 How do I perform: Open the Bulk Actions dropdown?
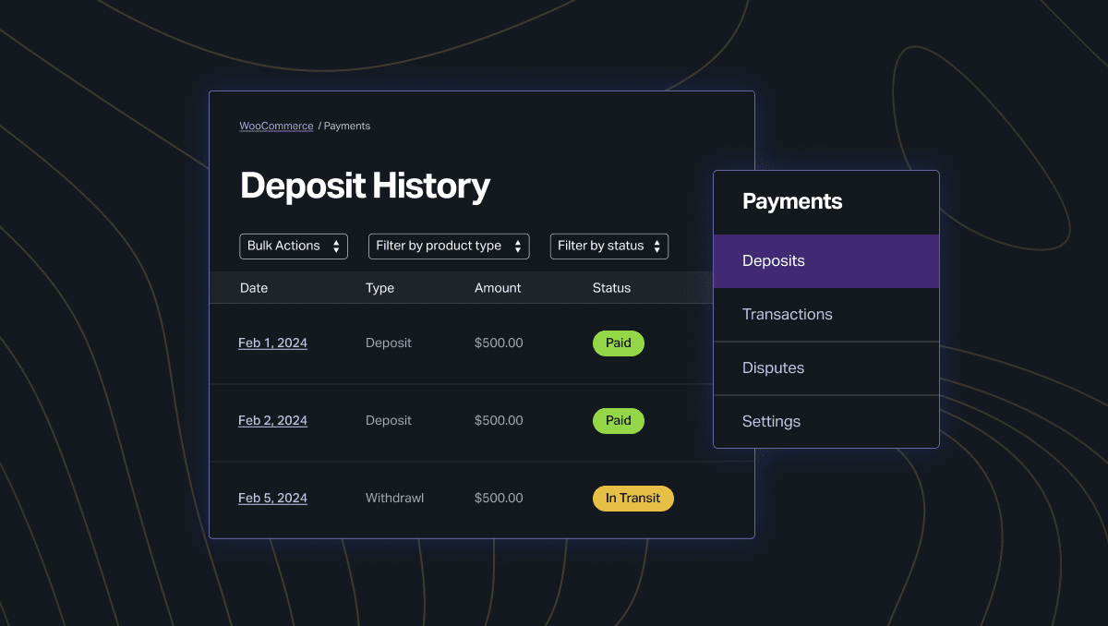click(x=293, y=247)
